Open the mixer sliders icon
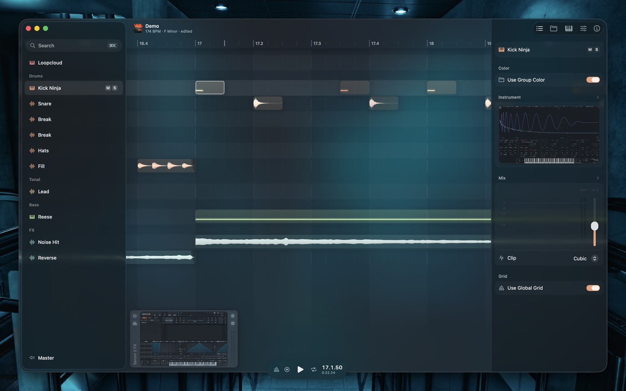 [x=583, y=28]
